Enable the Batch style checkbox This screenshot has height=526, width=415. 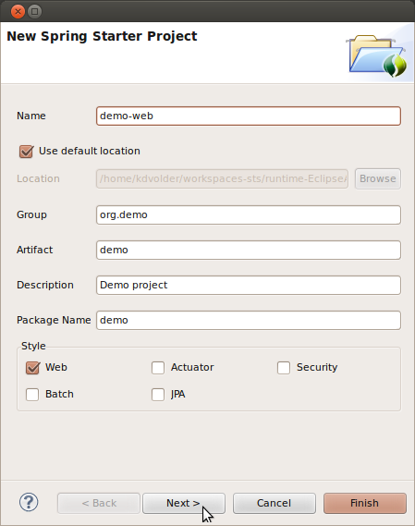point(32,395)
